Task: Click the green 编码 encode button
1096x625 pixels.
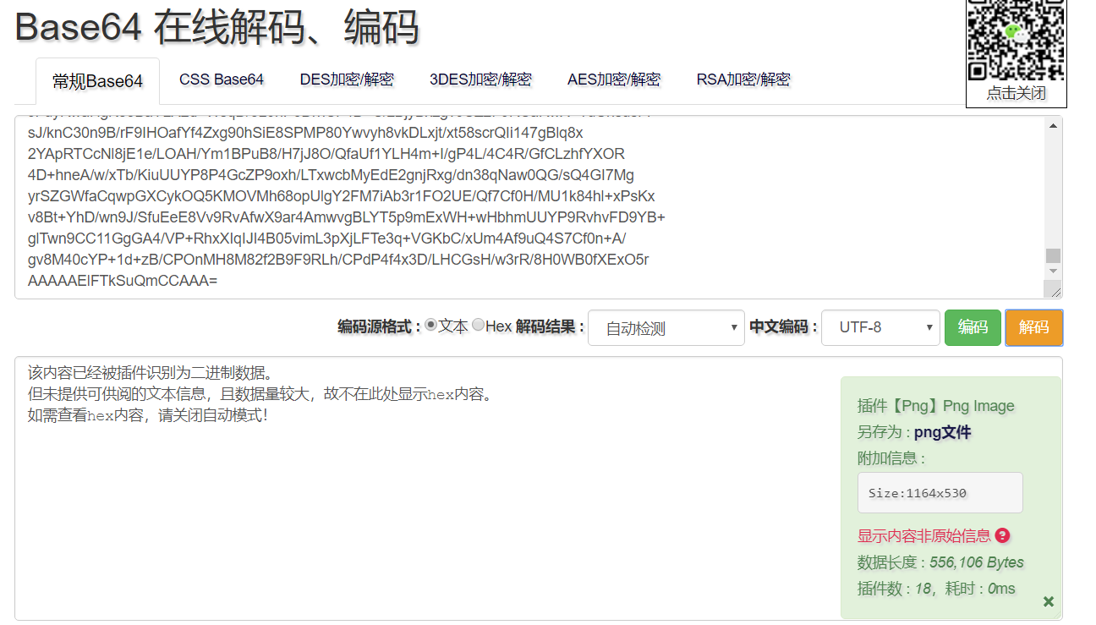Action: point(972,327)
